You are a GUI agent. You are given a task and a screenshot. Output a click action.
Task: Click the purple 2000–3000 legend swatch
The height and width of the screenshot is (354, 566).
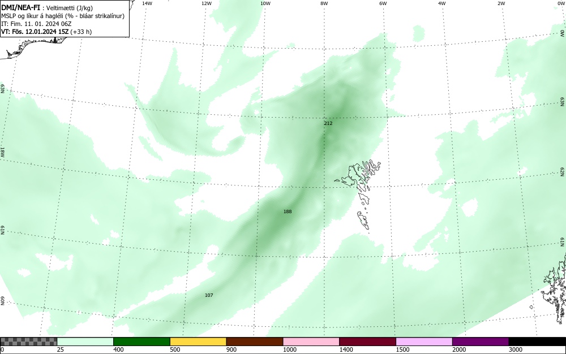pyautogui.click(x=481, y=342)
